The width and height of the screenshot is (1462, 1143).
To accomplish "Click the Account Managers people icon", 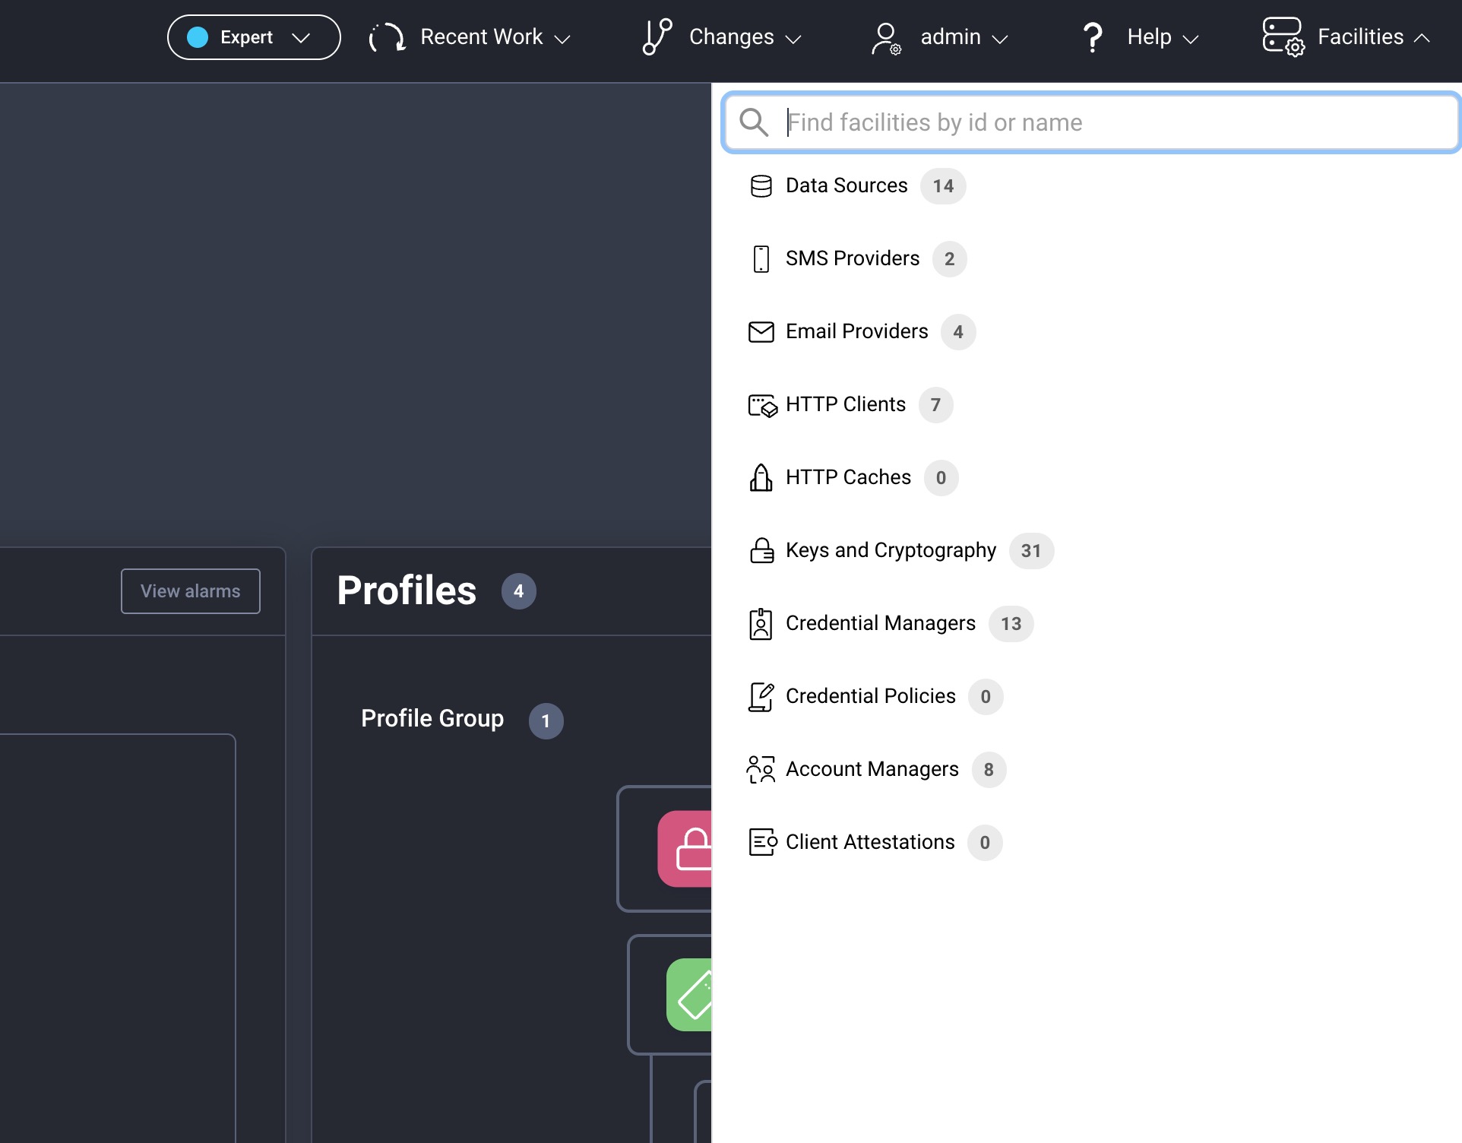I will (761, 770).
